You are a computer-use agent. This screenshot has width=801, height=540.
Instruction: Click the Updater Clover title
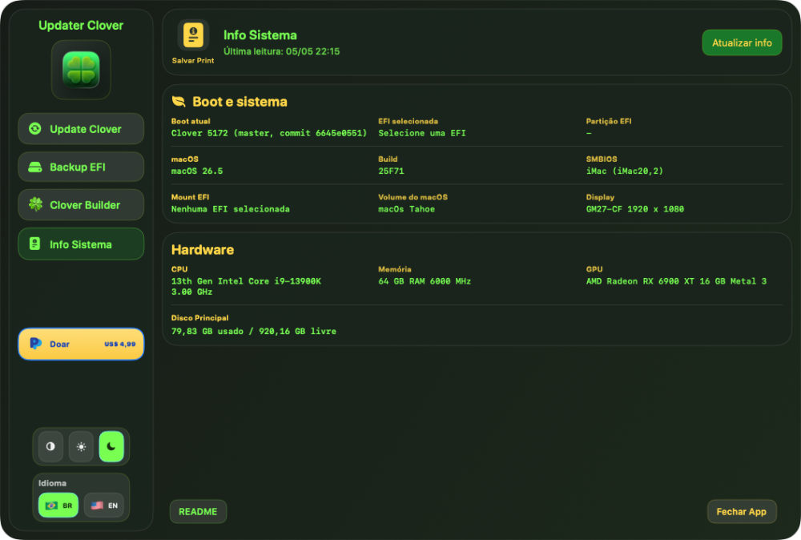(x=81, y=26)
